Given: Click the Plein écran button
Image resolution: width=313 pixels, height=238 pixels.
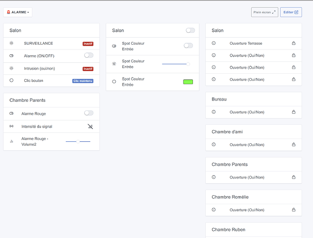Looking at the screenshot, I should (264, 12).
